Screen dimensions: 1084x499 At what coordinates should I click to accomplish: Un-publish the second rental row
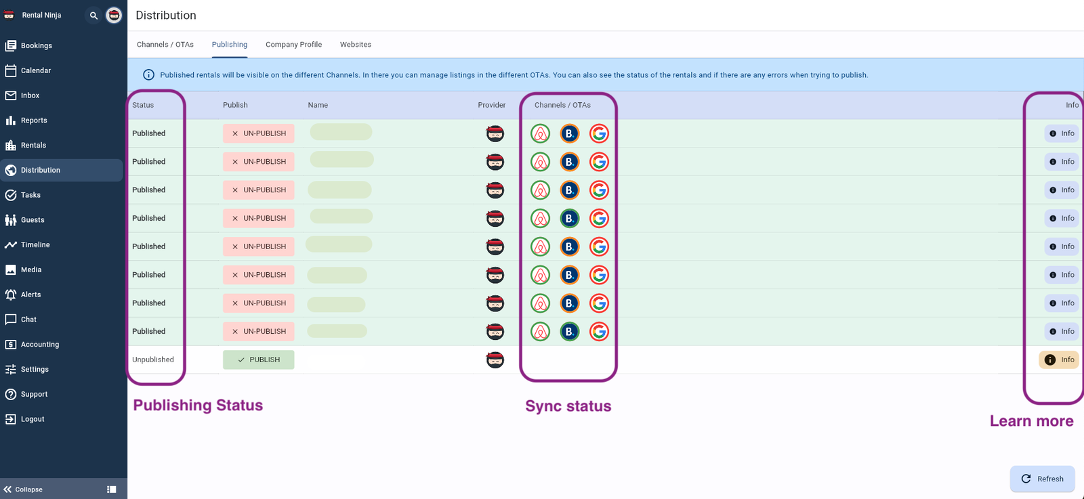(259, 162)
